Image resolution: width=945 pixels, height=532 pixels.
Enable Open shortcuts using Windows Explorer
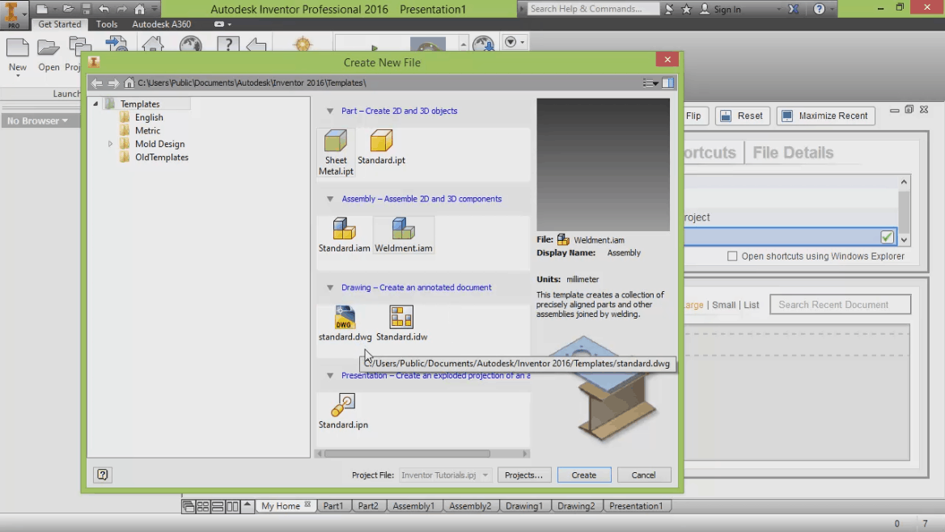[x=732, y=256]
